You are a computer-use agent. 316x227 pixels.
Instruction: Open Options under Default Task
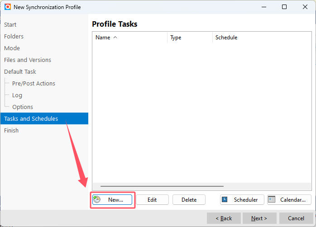click(23, 107)
